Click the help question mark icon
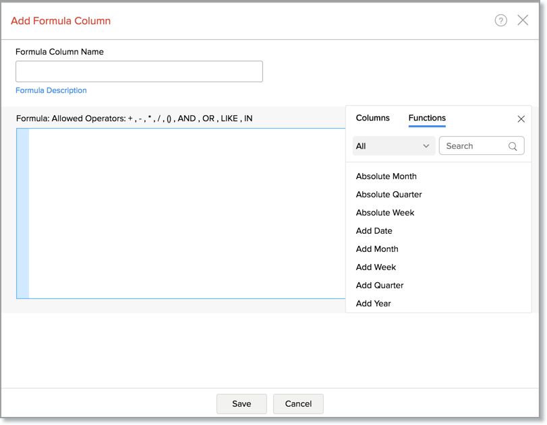 [500, 20]
